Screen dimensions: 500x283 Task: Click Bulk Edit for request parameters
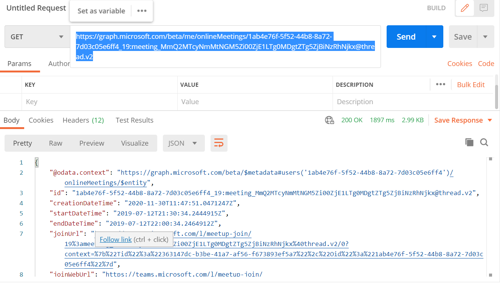(471, 85)
